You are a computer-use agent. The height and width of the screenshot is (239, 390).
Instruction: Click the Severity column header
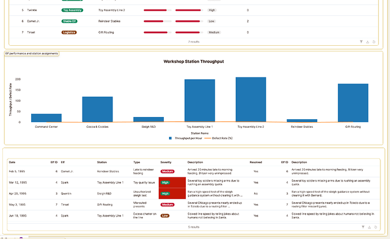(167, 162)
